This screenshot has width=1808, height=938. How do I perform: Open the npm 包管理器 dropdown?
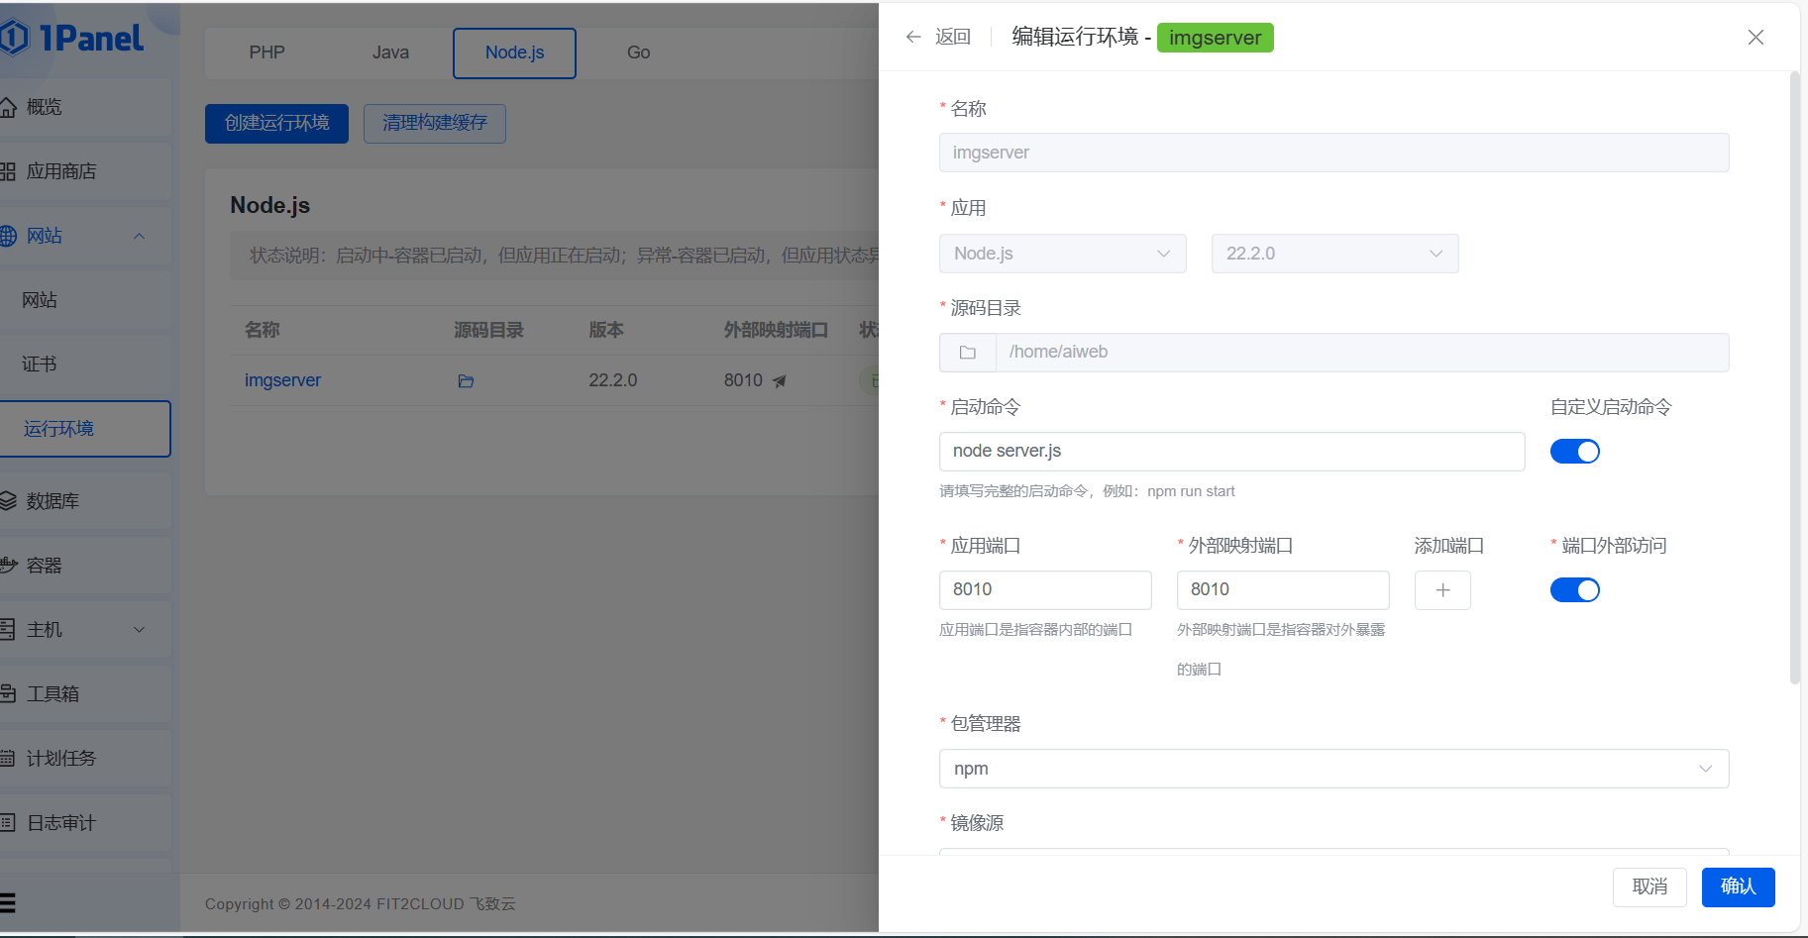(x=1333, y=769)
